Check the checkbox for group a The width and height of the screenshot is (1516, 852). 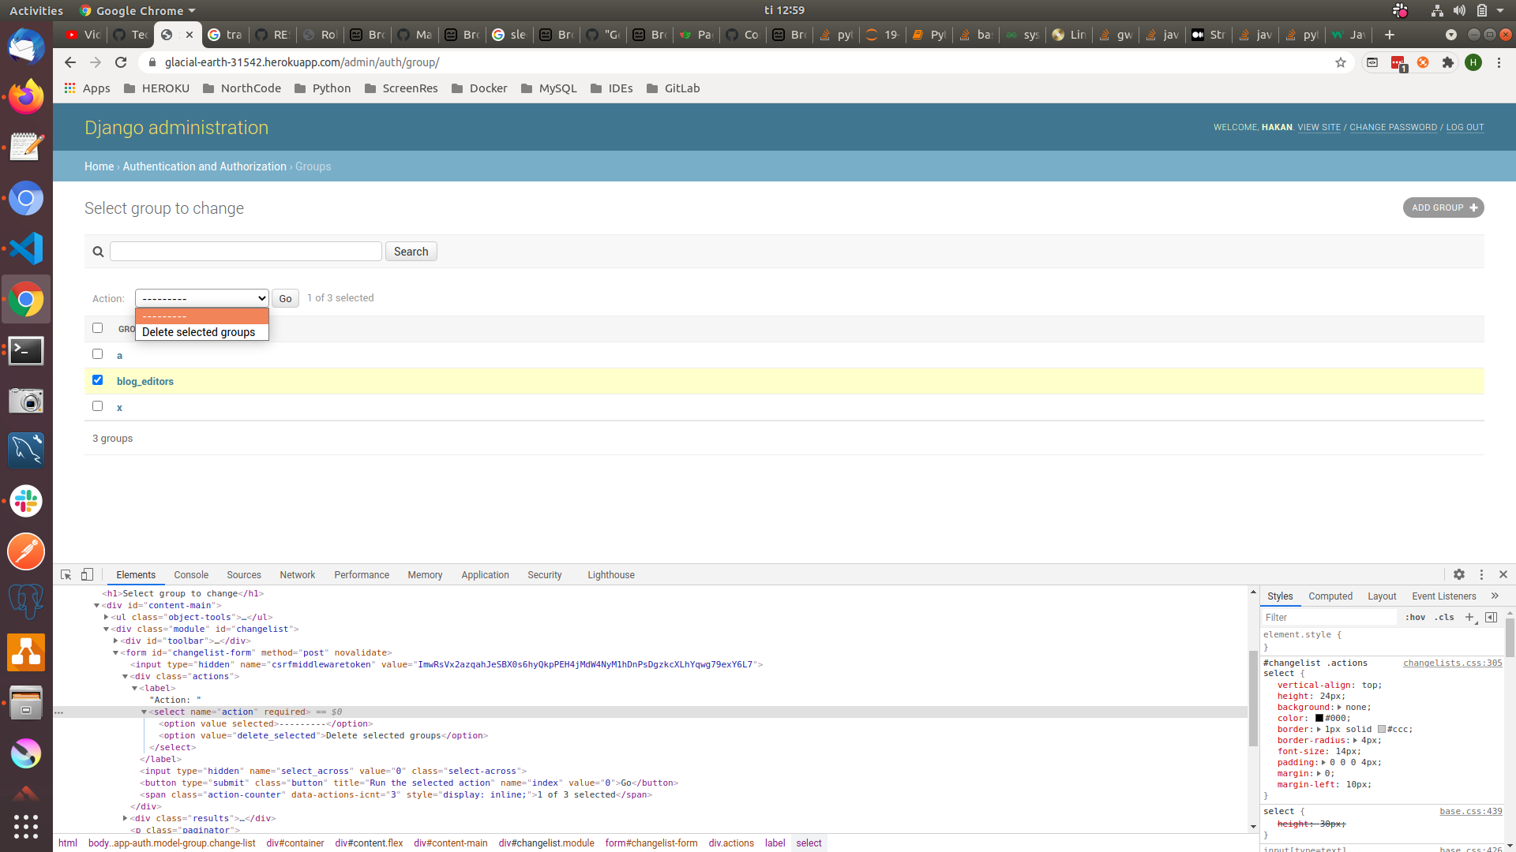98,354
